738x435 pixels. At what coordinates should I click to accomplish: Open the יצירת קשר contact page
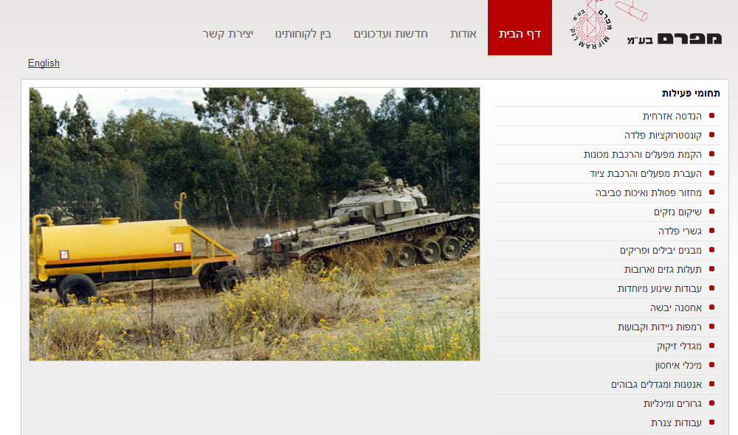coord(228,34)
